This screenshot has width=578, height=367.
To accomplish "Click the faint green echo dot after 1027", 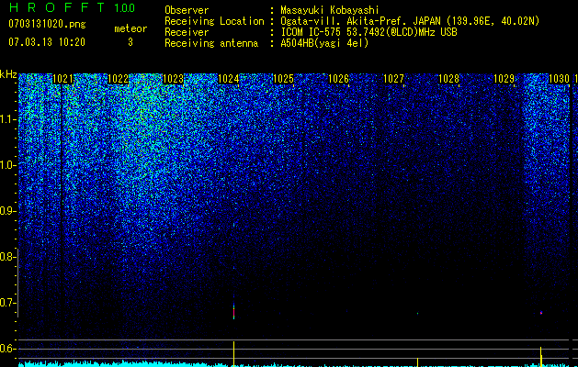I will (x=418, y=314).
